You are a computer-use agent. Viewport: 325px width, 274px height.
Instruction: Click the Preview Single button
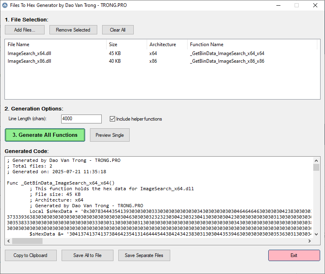point(110,135)
